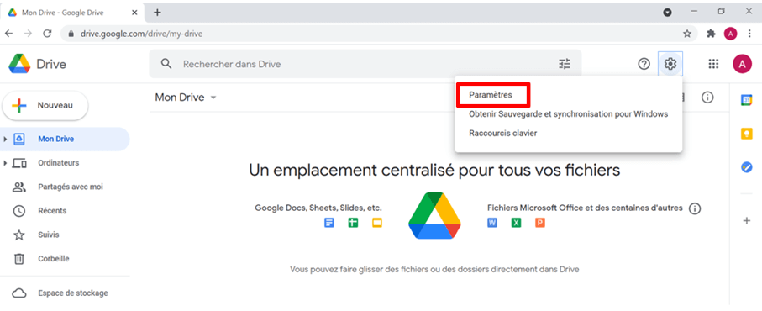
Task: Choose Raccourcis clavier menu entry
Action: pos(503,133)
